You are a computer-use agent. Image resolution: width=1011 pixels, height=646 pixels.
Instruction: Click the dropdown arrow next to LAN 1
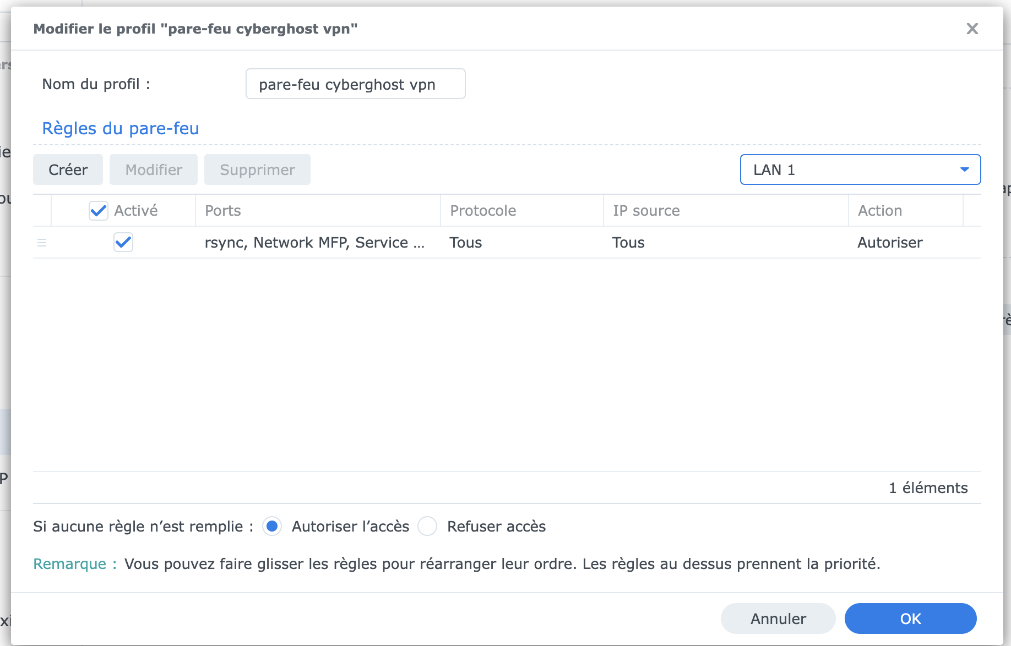(964, 169)
